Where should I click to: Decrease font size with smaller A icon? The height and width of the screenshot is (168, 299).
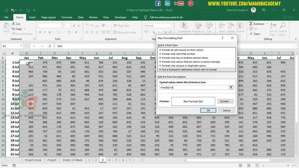click(79, 26)
